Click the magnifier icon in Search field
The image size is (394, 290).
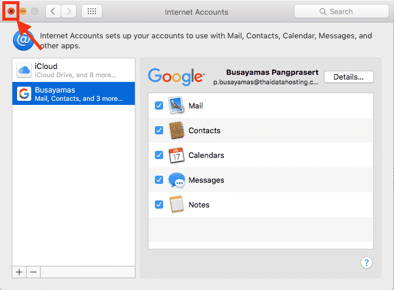323,12
